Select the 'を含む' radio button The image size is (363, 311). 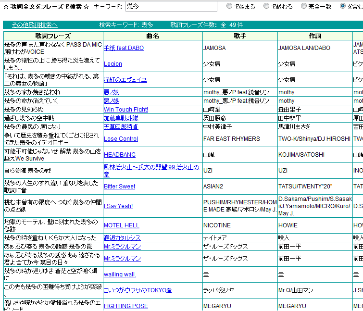343,6
